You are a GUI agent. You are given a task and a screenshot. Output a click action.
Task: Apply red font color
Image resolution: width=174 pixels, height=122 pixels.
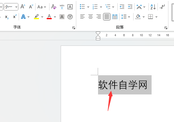coord(49,17)
